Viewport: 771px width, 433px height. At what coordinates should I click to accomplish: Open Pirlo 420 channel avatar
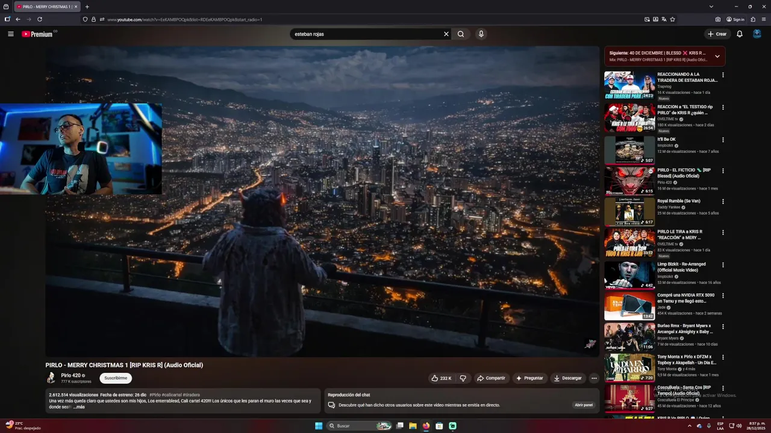[x=51, y=378]
